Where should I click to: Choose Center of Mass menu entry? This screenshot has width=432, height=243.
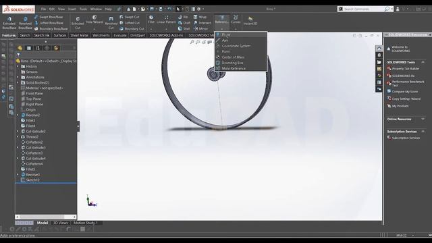[240, 57]
